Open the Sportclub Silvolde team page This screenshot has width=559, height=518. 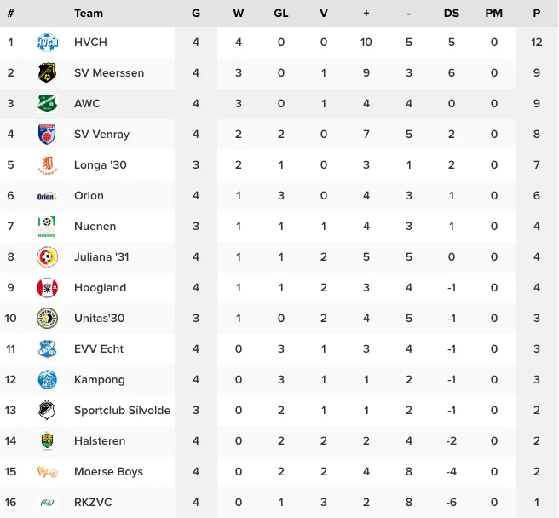[122, 411]
